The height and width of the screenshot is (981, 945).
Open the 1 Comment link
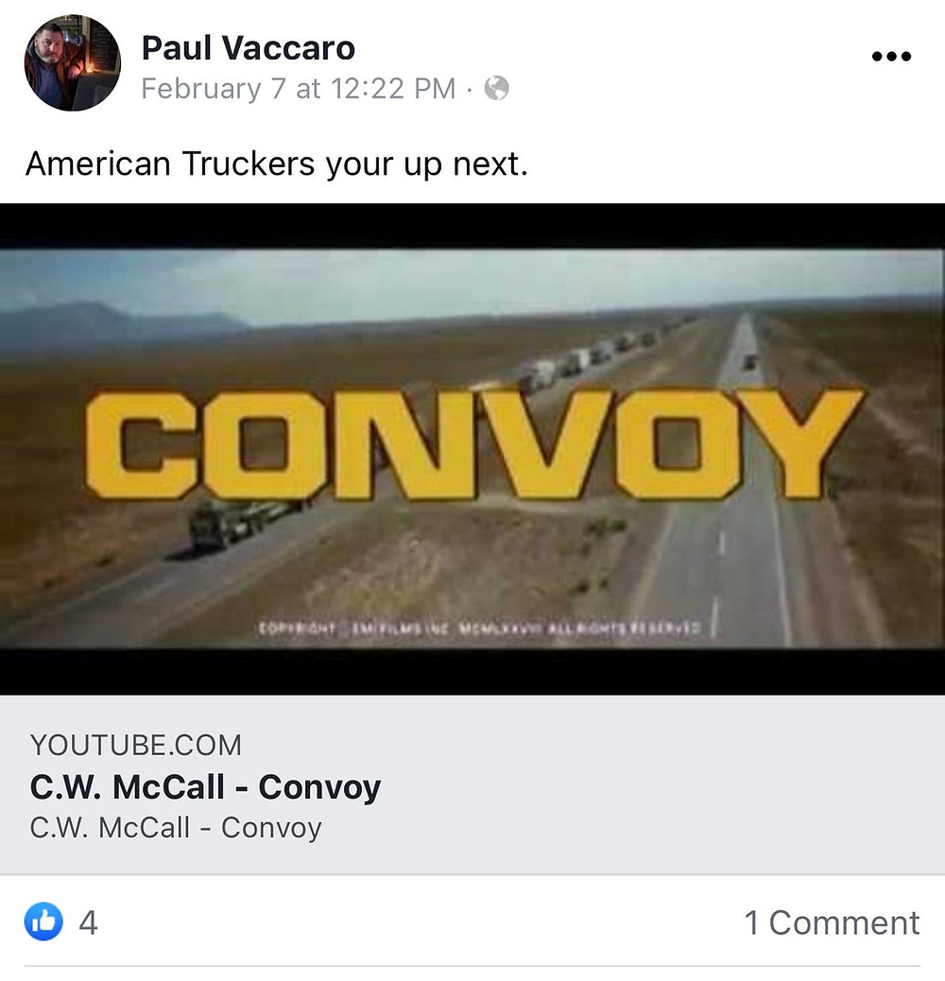[832, 922]
